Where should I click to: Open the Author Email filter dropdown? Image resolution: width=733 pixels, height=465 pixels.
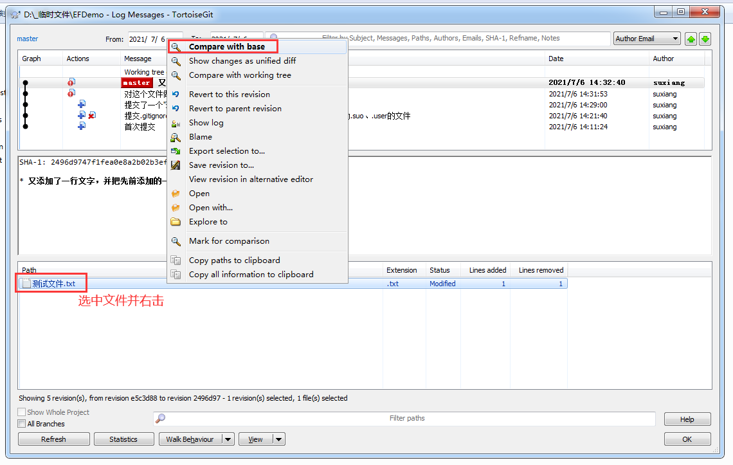point(647,39)
